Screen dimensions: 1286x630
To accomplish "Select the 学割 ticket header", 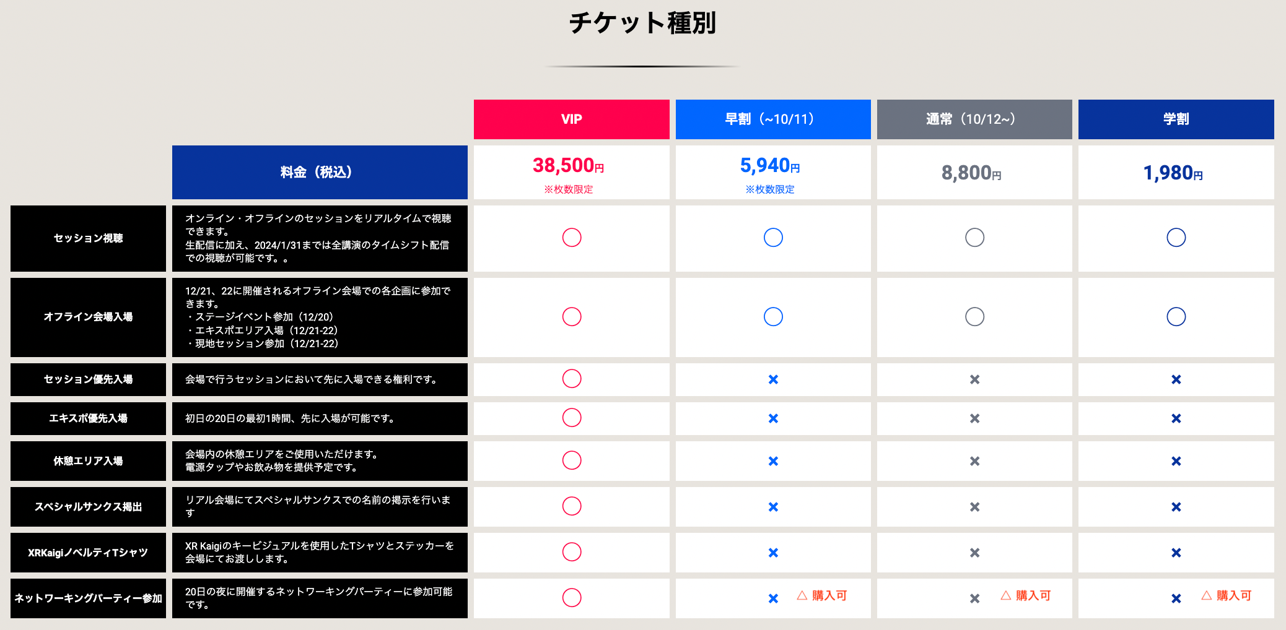I will (x=1176, y=119).
